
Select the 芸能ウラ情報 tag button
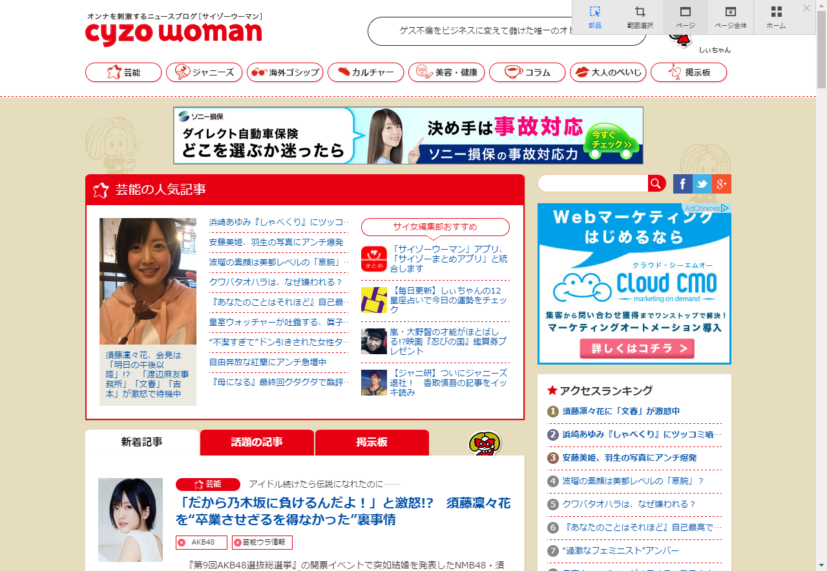tap(262, 543)
